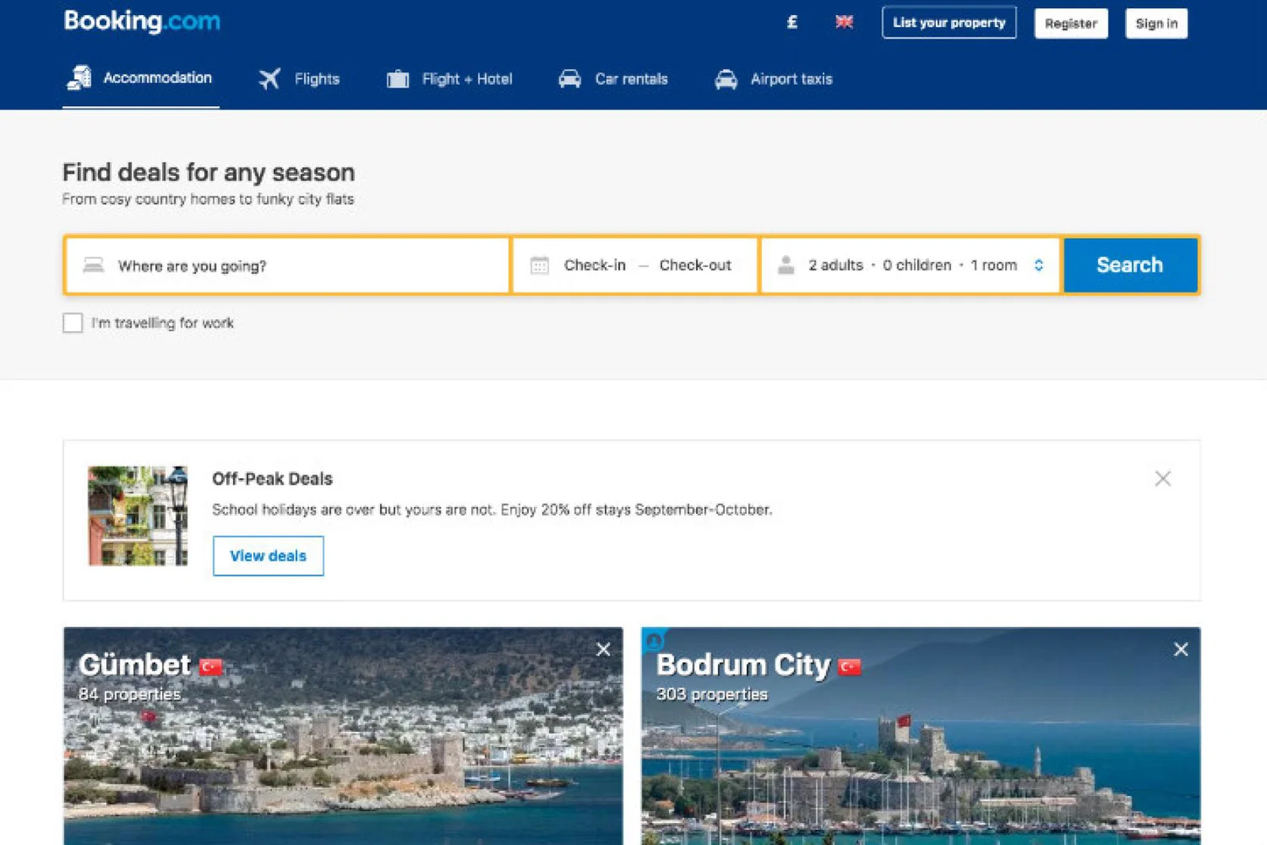Close the Gümbet destination card

click(603, 649)
